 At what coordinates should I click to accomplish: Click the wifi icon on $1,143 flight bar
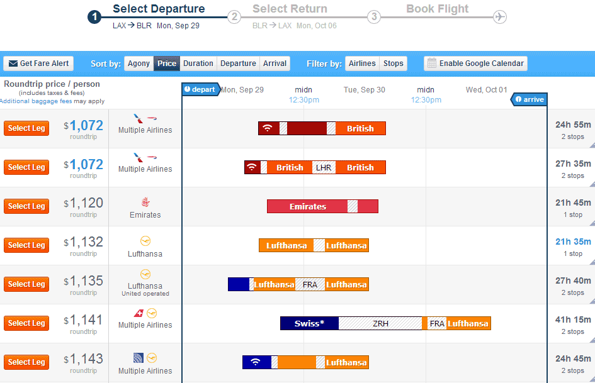255,362
